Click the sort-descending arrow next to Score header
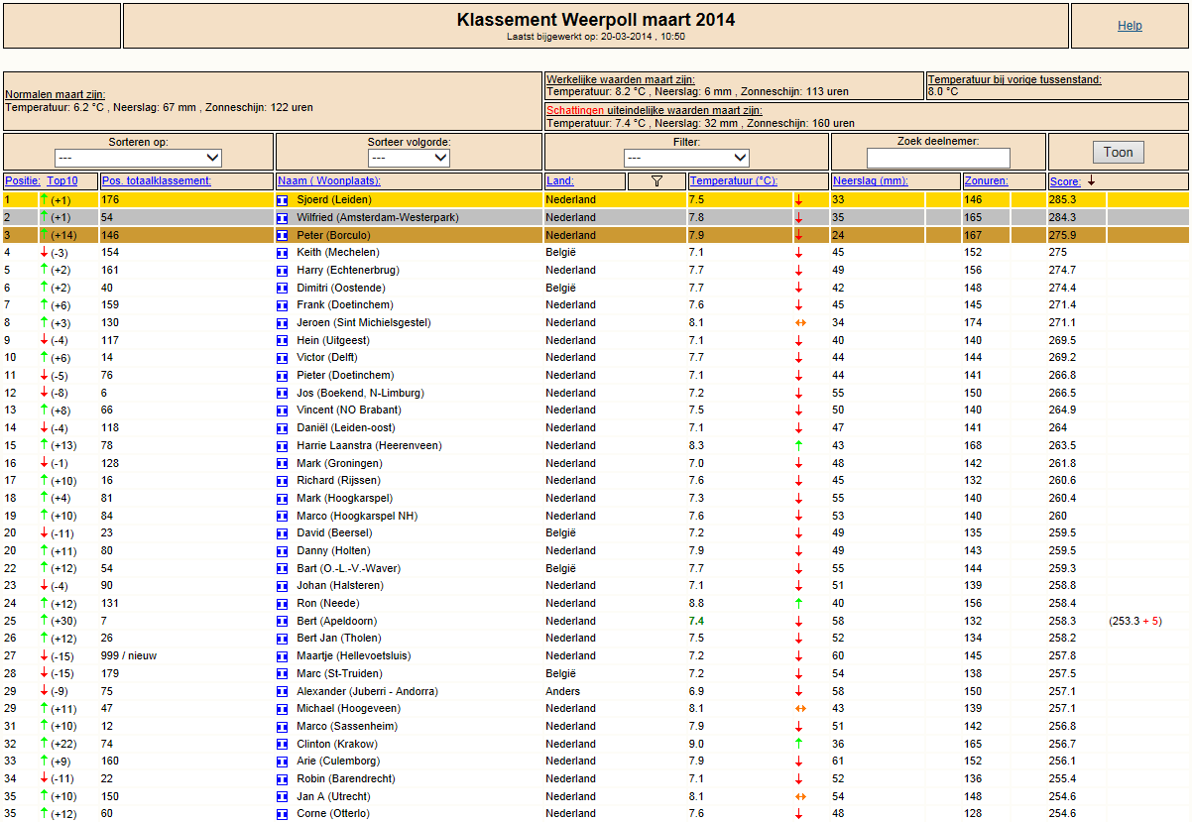Viewport: 1192px width, 822px height. point(1092,180)
